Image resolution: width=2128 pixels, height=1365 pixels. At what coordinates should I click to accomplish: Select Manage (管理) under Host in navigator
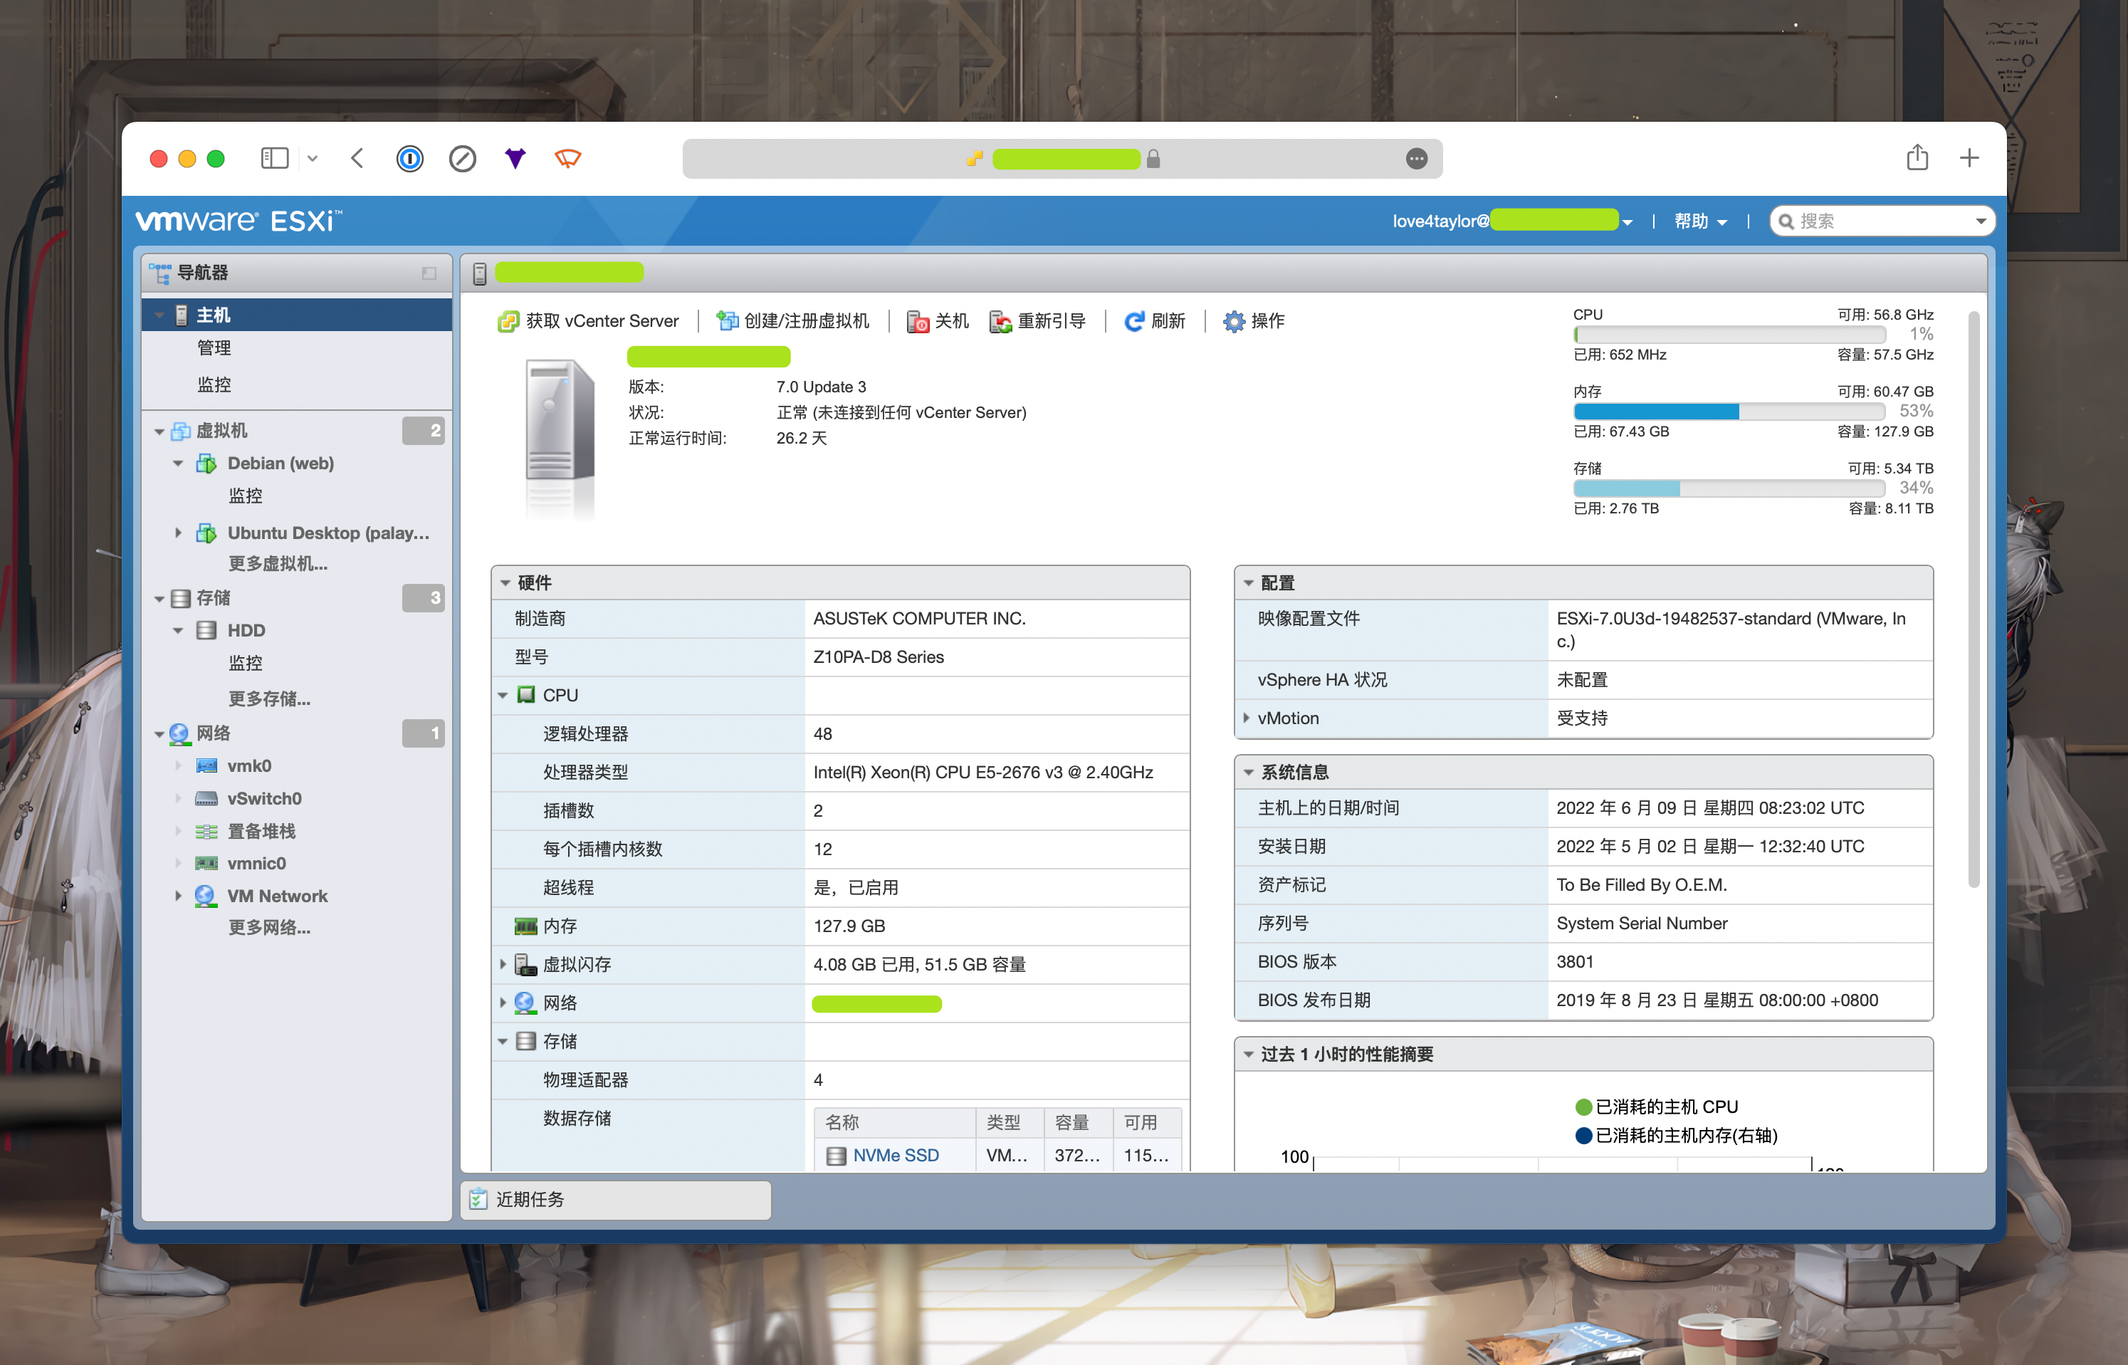coord(214,347)
